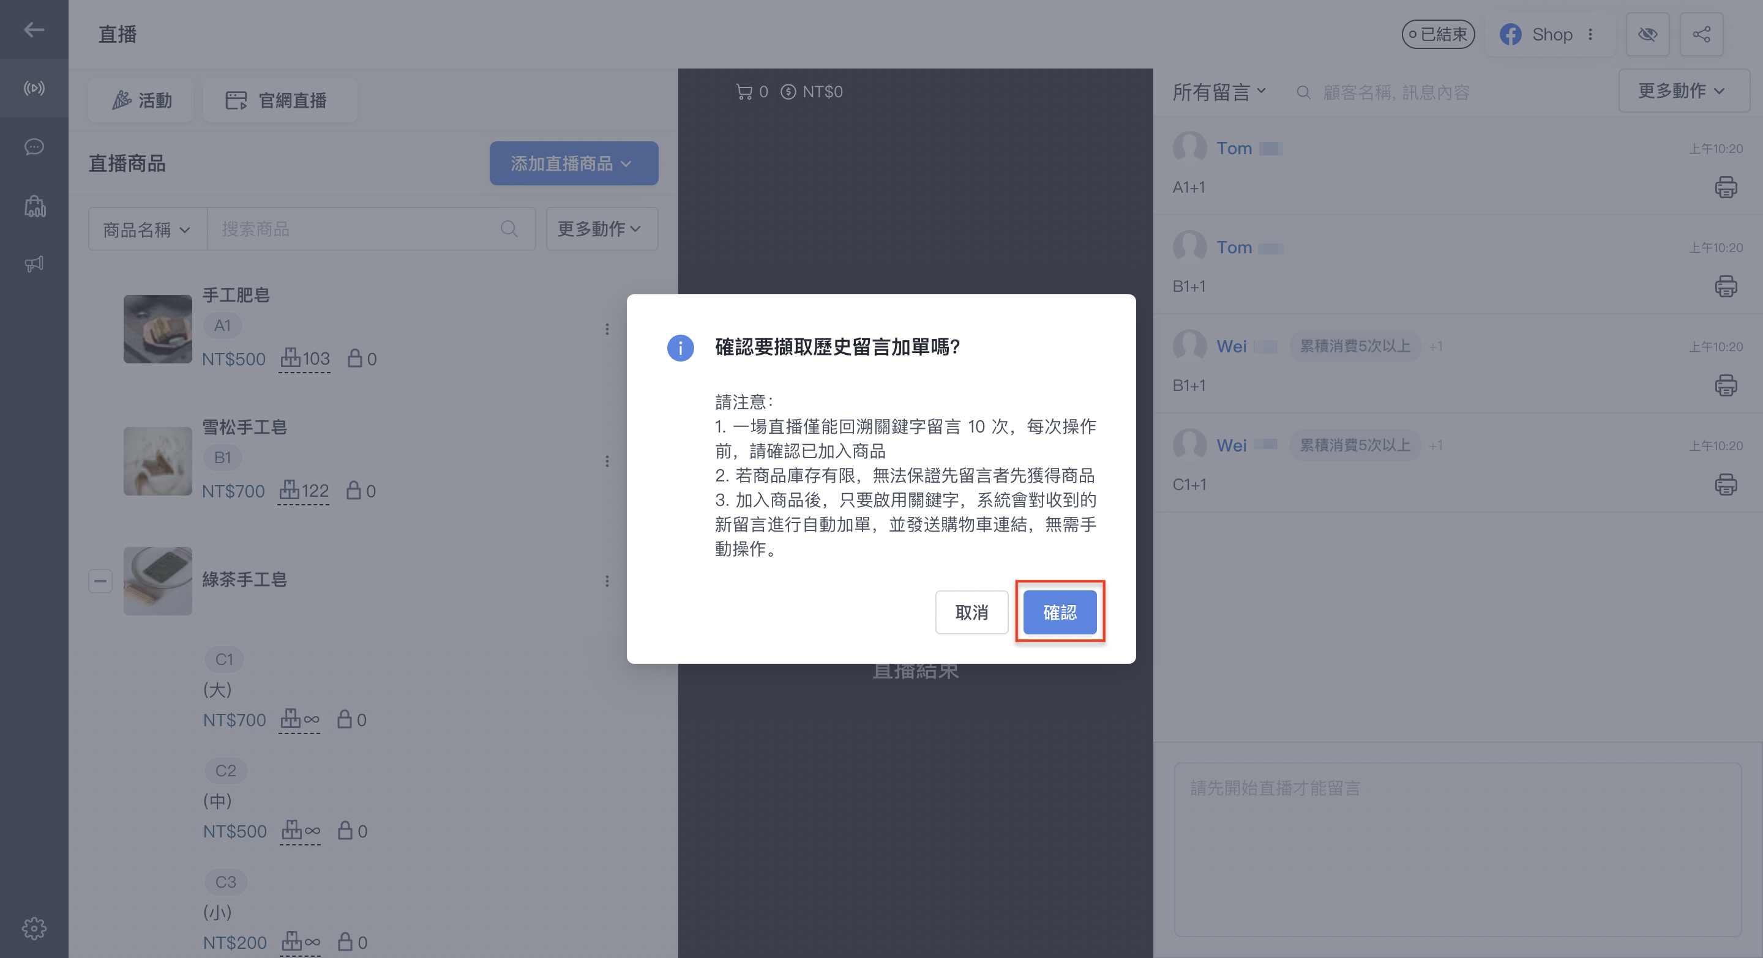This screenshot has width=1763, height=958.
Task: Print Tom's A1+1 comment
Action: pos(1726,187)
